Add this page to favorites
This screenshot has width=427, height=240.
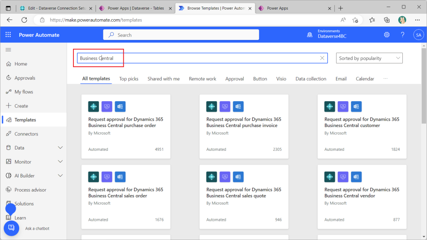355,20
